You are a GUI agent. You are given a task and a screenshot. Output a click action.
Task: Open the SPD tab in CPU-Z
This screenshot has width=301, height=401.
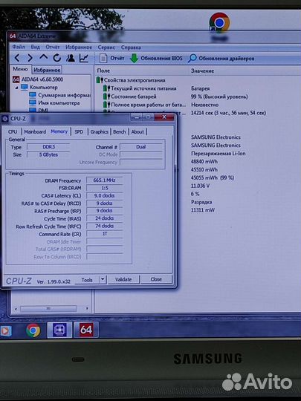pyautogui.click(x=79, y=131)
